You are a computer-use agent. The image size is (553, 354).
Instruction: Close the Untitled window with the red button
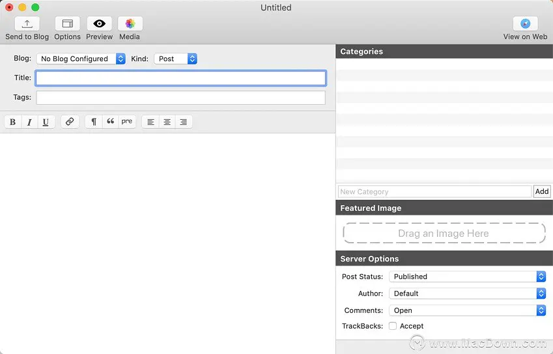[9, 7]
